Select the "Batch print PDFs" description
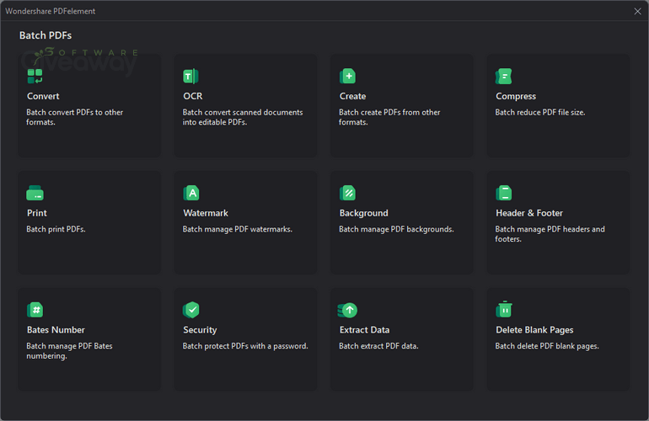Viewport: 649px width, 421px height. pos(56,229)
